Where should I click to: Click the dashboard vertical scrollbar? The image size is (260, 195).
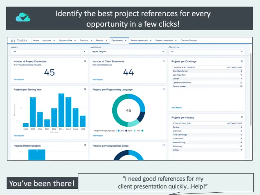[x=251, y=90]
